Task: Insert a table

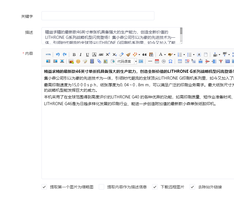Action: point(180,61)
